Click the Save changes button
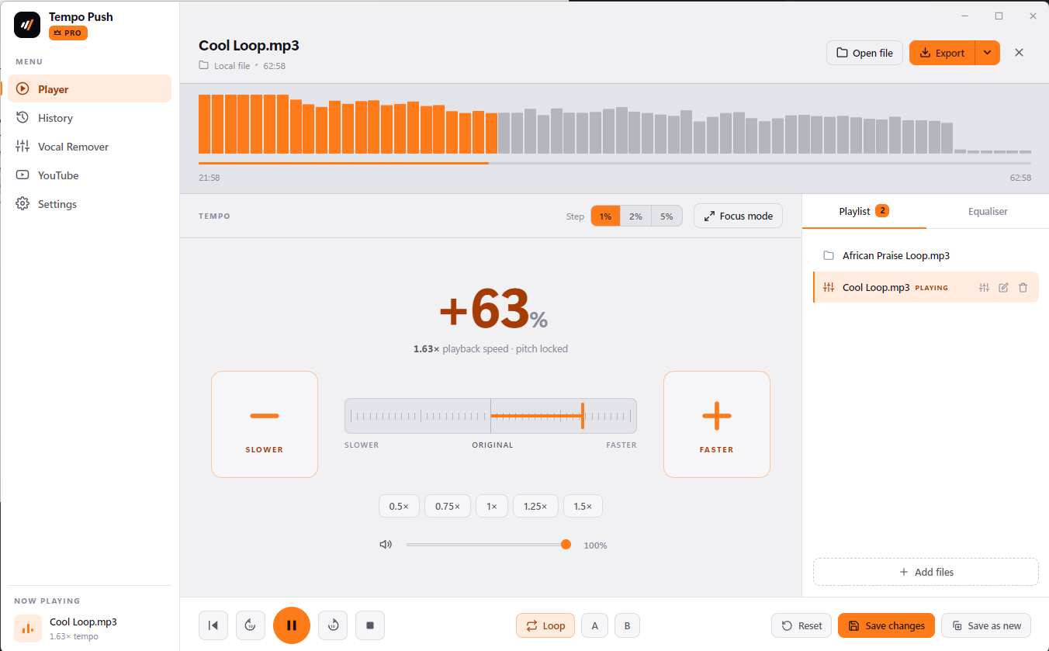The width and height of the screenshot is (1049, 651). pos(886,625)
